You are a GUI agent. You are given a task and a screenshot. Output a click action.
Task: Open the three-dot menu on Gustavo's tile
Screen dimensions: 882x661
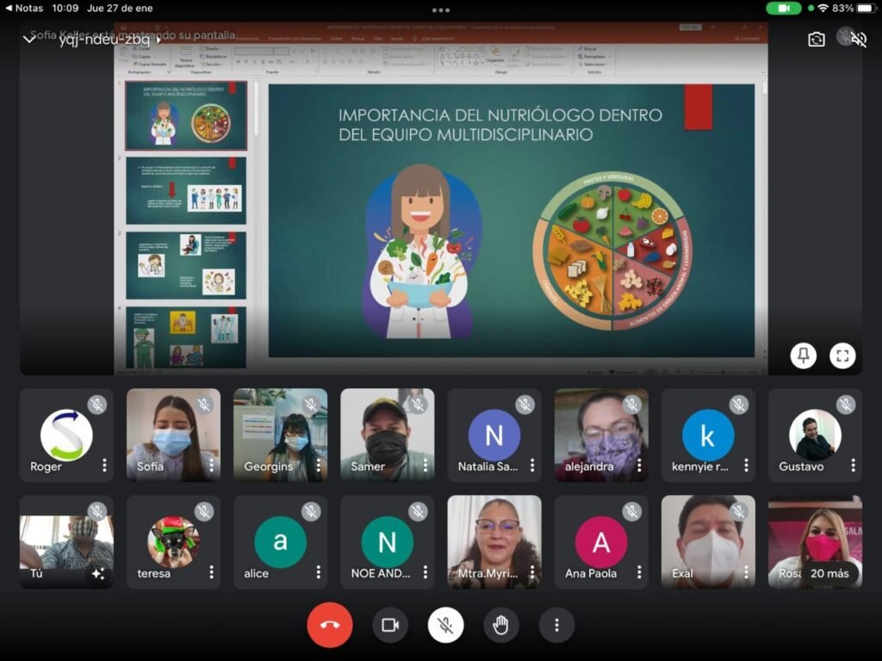[x=853, y=466]
